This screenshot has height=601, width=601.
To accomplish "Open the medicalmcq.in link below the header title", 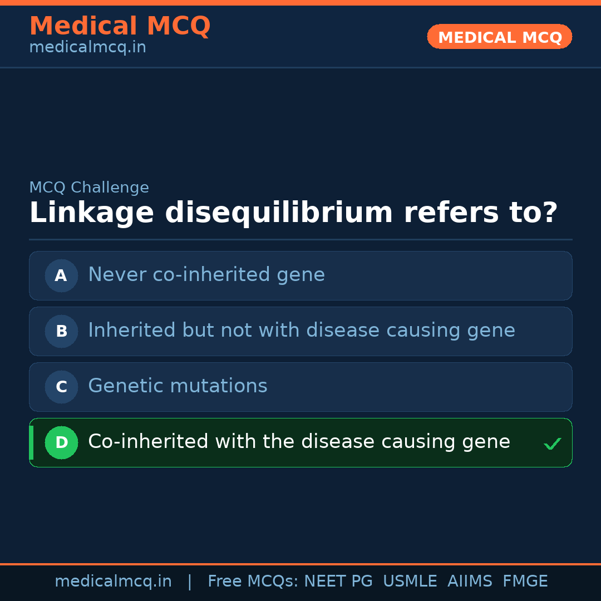I will click(x=87, y=47).
